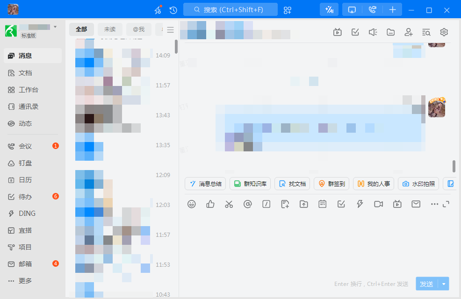
Task: Switch to the 未读 tab
Action: click(x=109, y=29)
